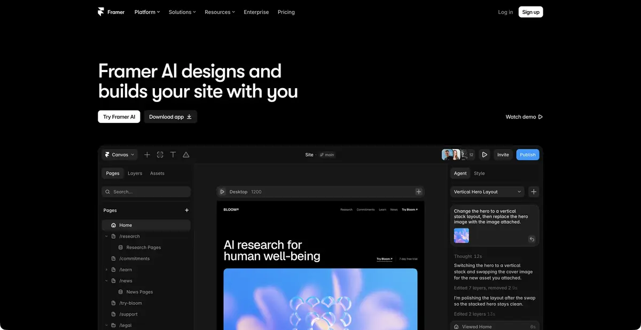Click the Invite button
The image size is (641, 330).
(503, 155)
